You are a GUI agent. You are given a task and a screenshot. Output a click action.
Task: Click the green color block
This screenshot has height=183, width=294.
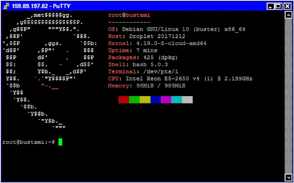(x=134, y=100)
